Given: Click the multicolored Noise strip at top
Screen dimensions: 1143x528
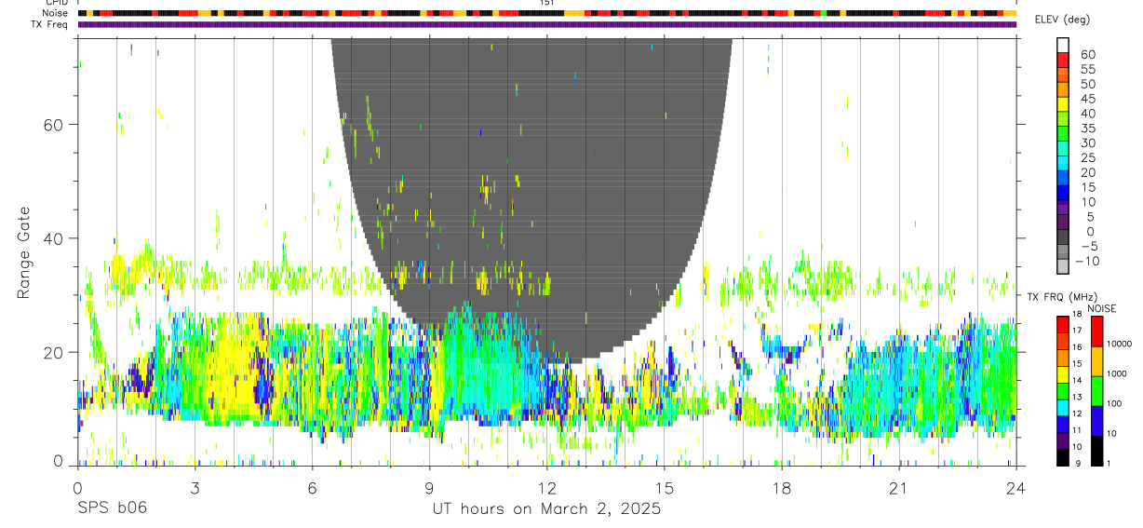Looking at the screenshot, I should pyautogui.click(x=547, y=14).
